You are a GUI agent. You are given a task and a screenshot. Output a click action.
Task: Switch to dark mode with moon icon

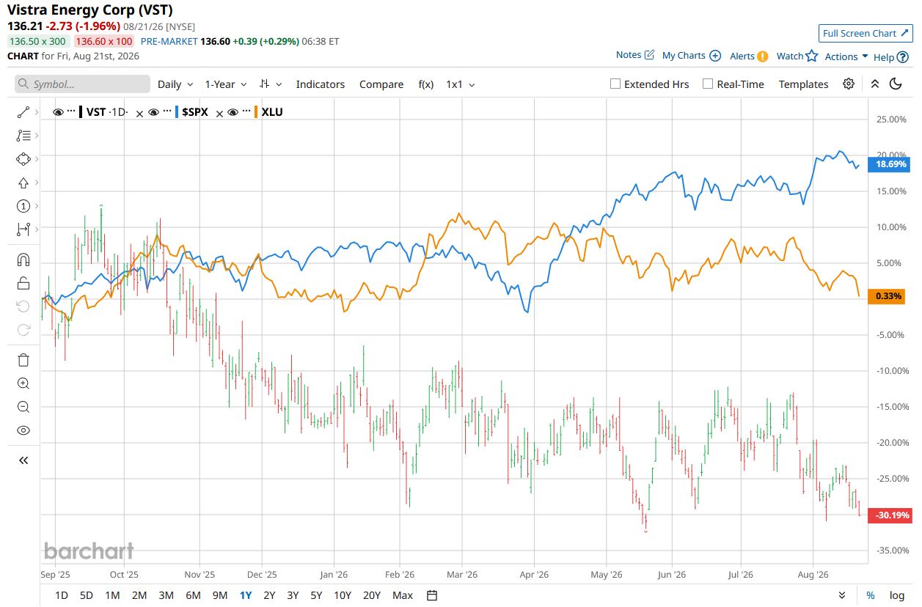(896, 84)
